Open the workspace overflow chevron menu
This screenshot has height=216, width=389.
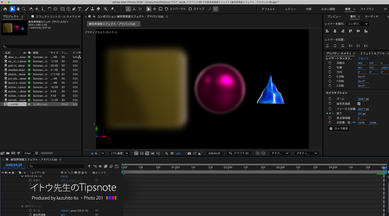(385, 9)
